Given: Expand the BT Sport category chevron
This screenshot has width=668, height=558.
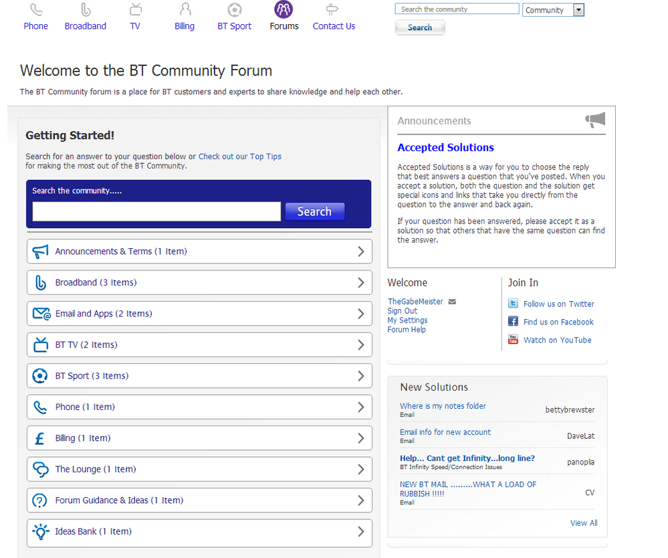Looking at the screenshot, I should pos(361,376).
